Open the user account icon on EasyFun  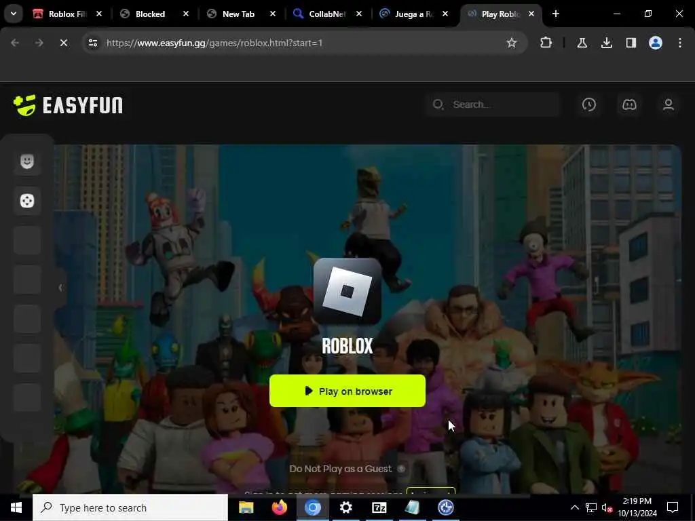pyautogui.click(x=669, y=104)
